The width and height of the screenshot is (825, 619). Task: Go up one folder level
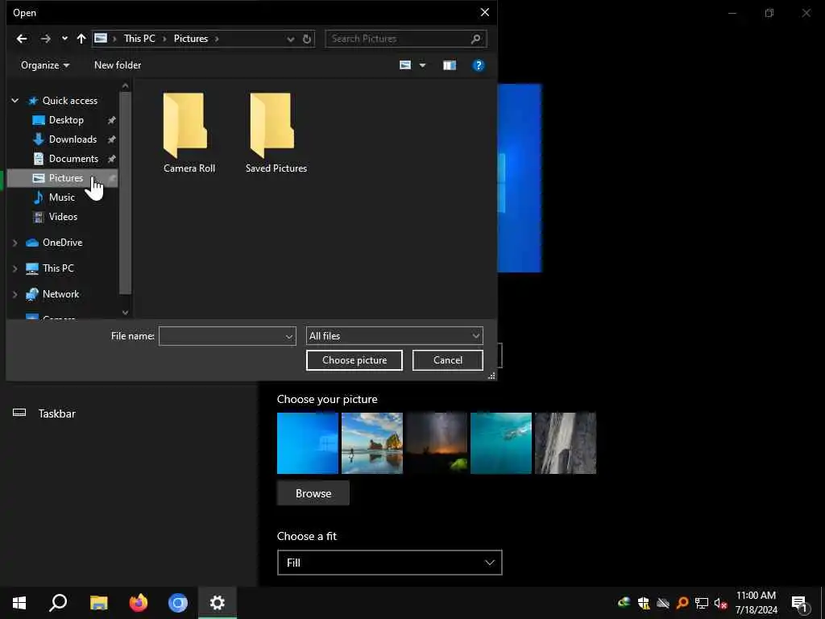point(81,39)
